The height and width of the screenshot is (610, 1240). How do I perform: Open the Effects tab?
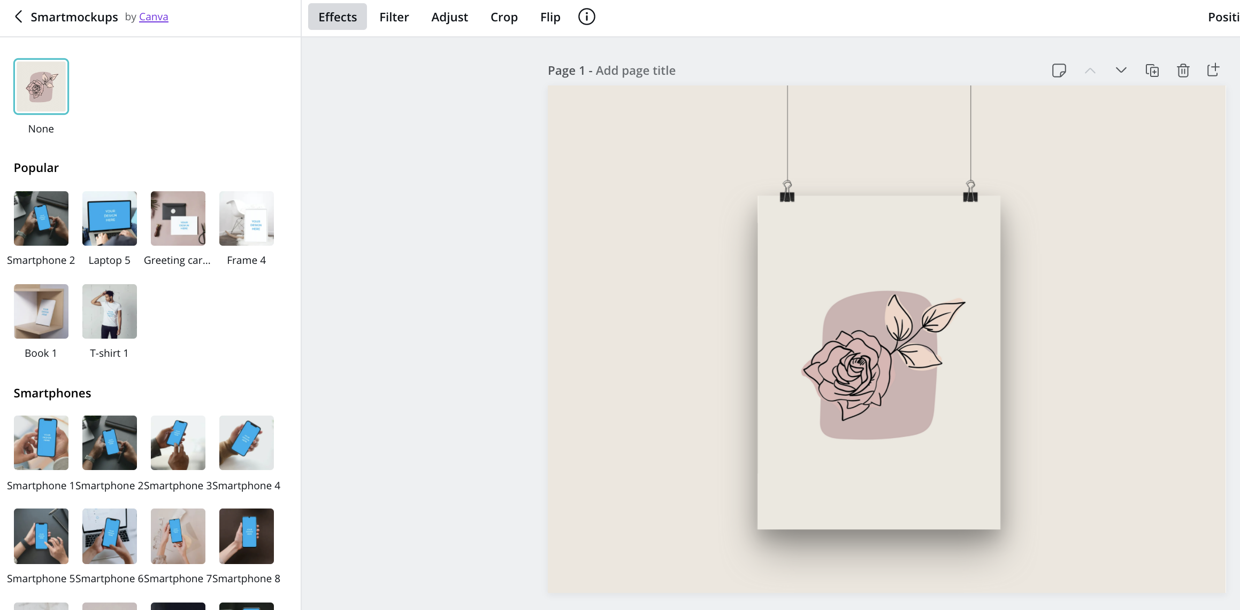tap(337, 17)
